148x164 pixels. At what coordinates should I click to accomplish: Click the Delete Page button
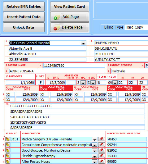coord(70,27)
